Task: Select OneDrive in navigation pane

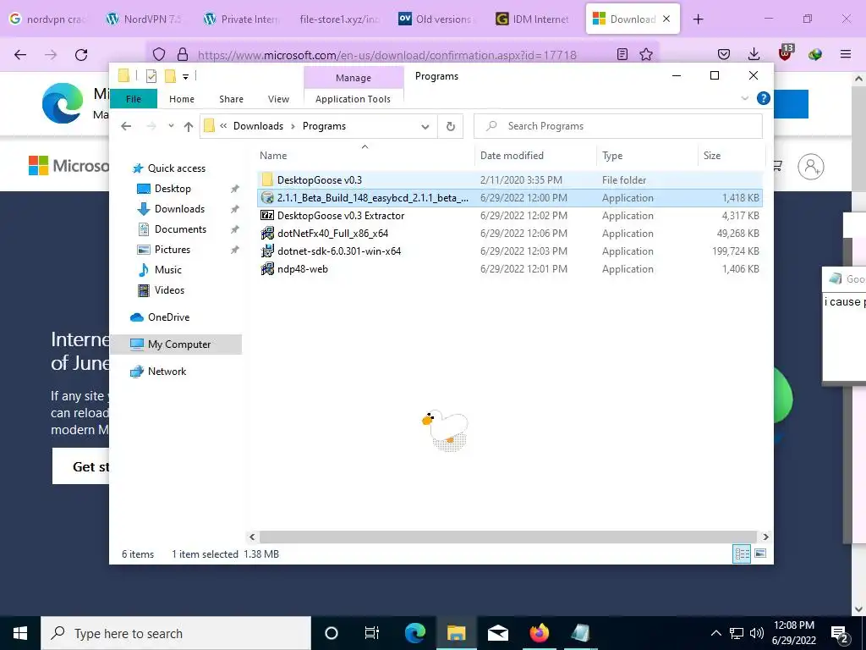Action: tap(168, 317)
